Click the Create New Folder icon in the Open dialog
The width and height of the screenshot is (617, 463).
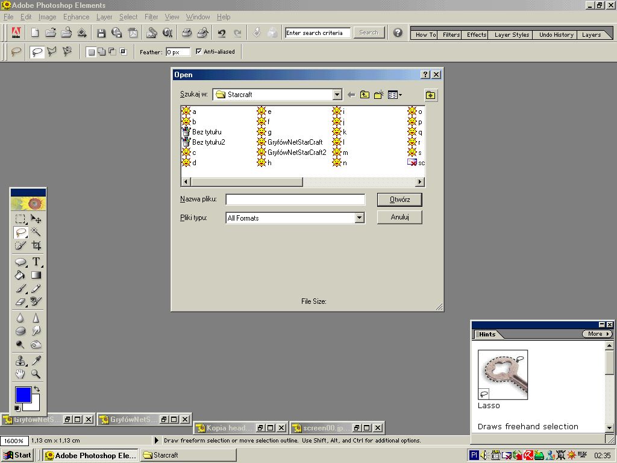point(379,95)
